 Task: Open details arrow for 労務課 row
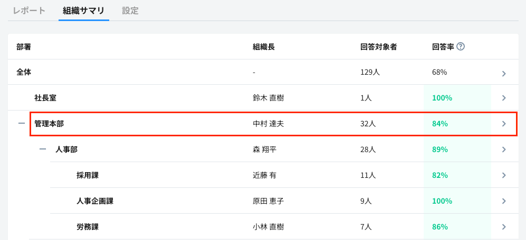coord(504,227)
